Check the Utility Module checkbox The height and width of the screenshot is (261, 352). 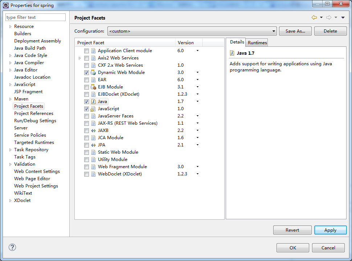tap(86, 159)
